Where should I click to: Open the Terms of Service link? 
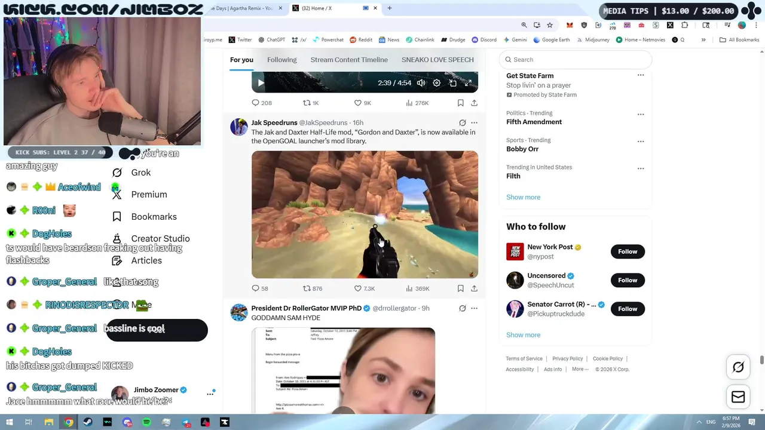(524, 359)
